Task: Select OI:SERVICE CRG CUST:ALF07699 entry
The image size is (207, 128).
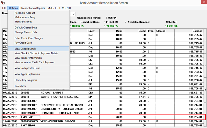Action: (x=64, y=105)
